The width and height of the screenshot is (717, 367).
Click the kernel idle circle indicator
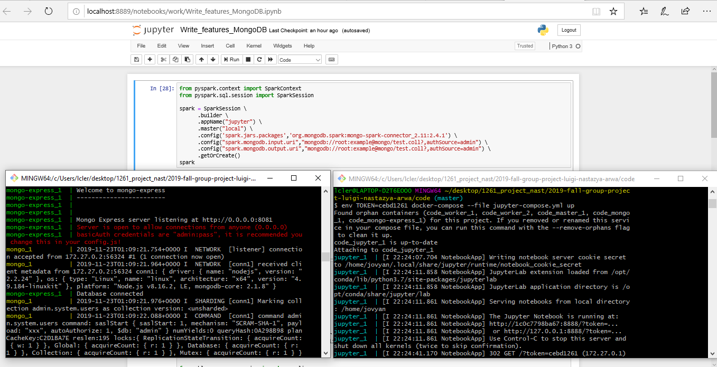click(x=578, y=46)
